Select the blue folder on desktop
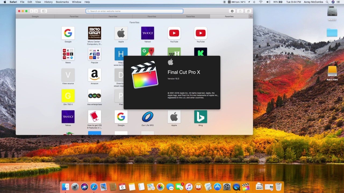 pos(332,33)
